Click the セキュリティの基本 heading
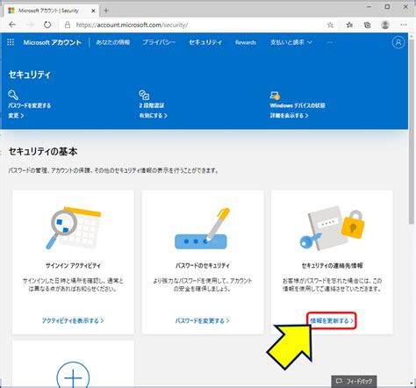416x388 pixels. [x=43, y=152]
